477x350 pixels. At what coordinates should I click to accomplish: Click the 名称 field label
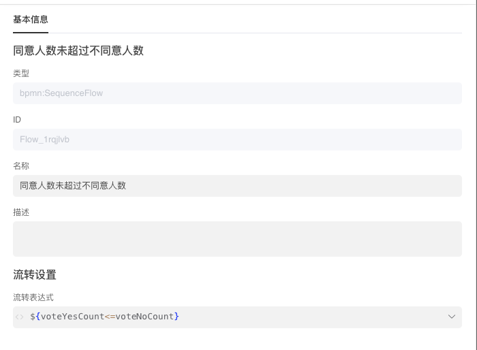(x=21, y=166)
